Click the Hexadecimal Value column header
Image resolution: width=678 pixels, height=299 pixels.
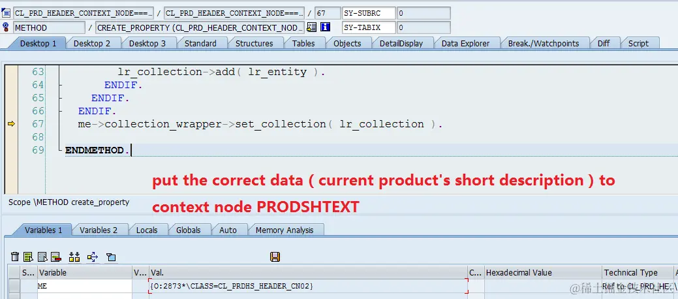coord(543,273)
